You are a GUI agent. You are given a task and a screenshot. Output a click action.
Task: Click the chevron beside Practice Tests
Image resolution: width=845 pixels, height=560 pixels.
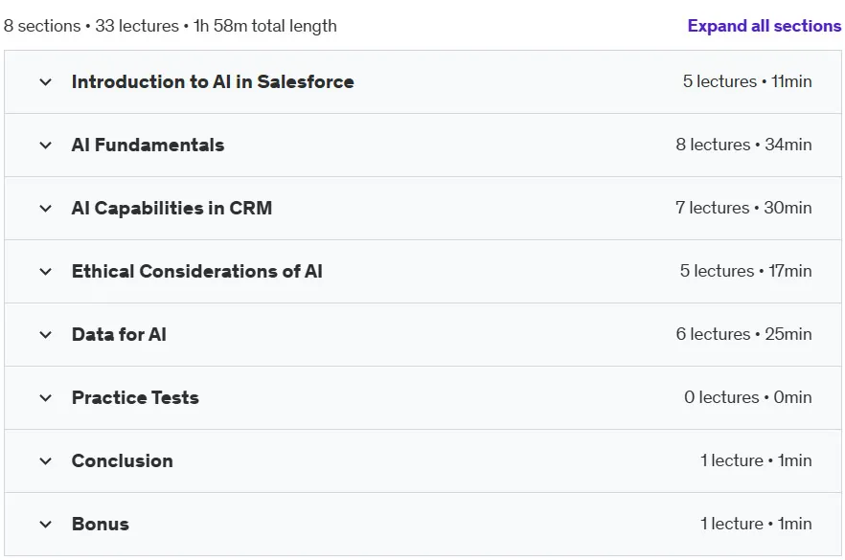tap(46, 398)
